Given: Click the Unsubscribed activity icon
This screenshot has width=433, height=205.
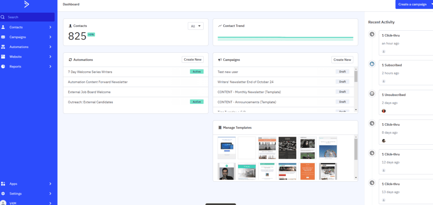Looking at the screenshot, I should coord(372,94).
